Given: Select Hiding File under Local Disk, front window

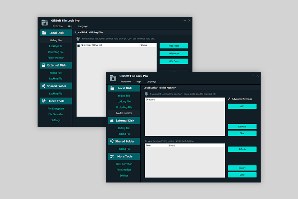Looking at the screenshot, I should (124, 96).
